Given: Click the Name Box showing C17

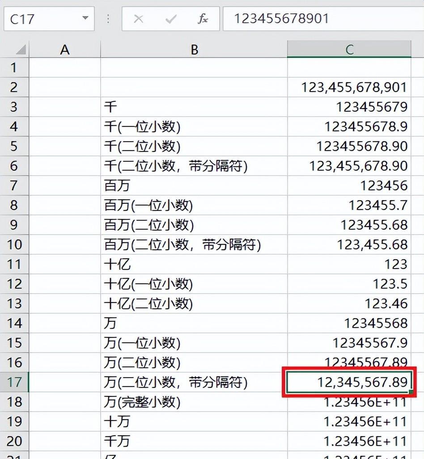Looking at the screenshot, I should [49, 19].
